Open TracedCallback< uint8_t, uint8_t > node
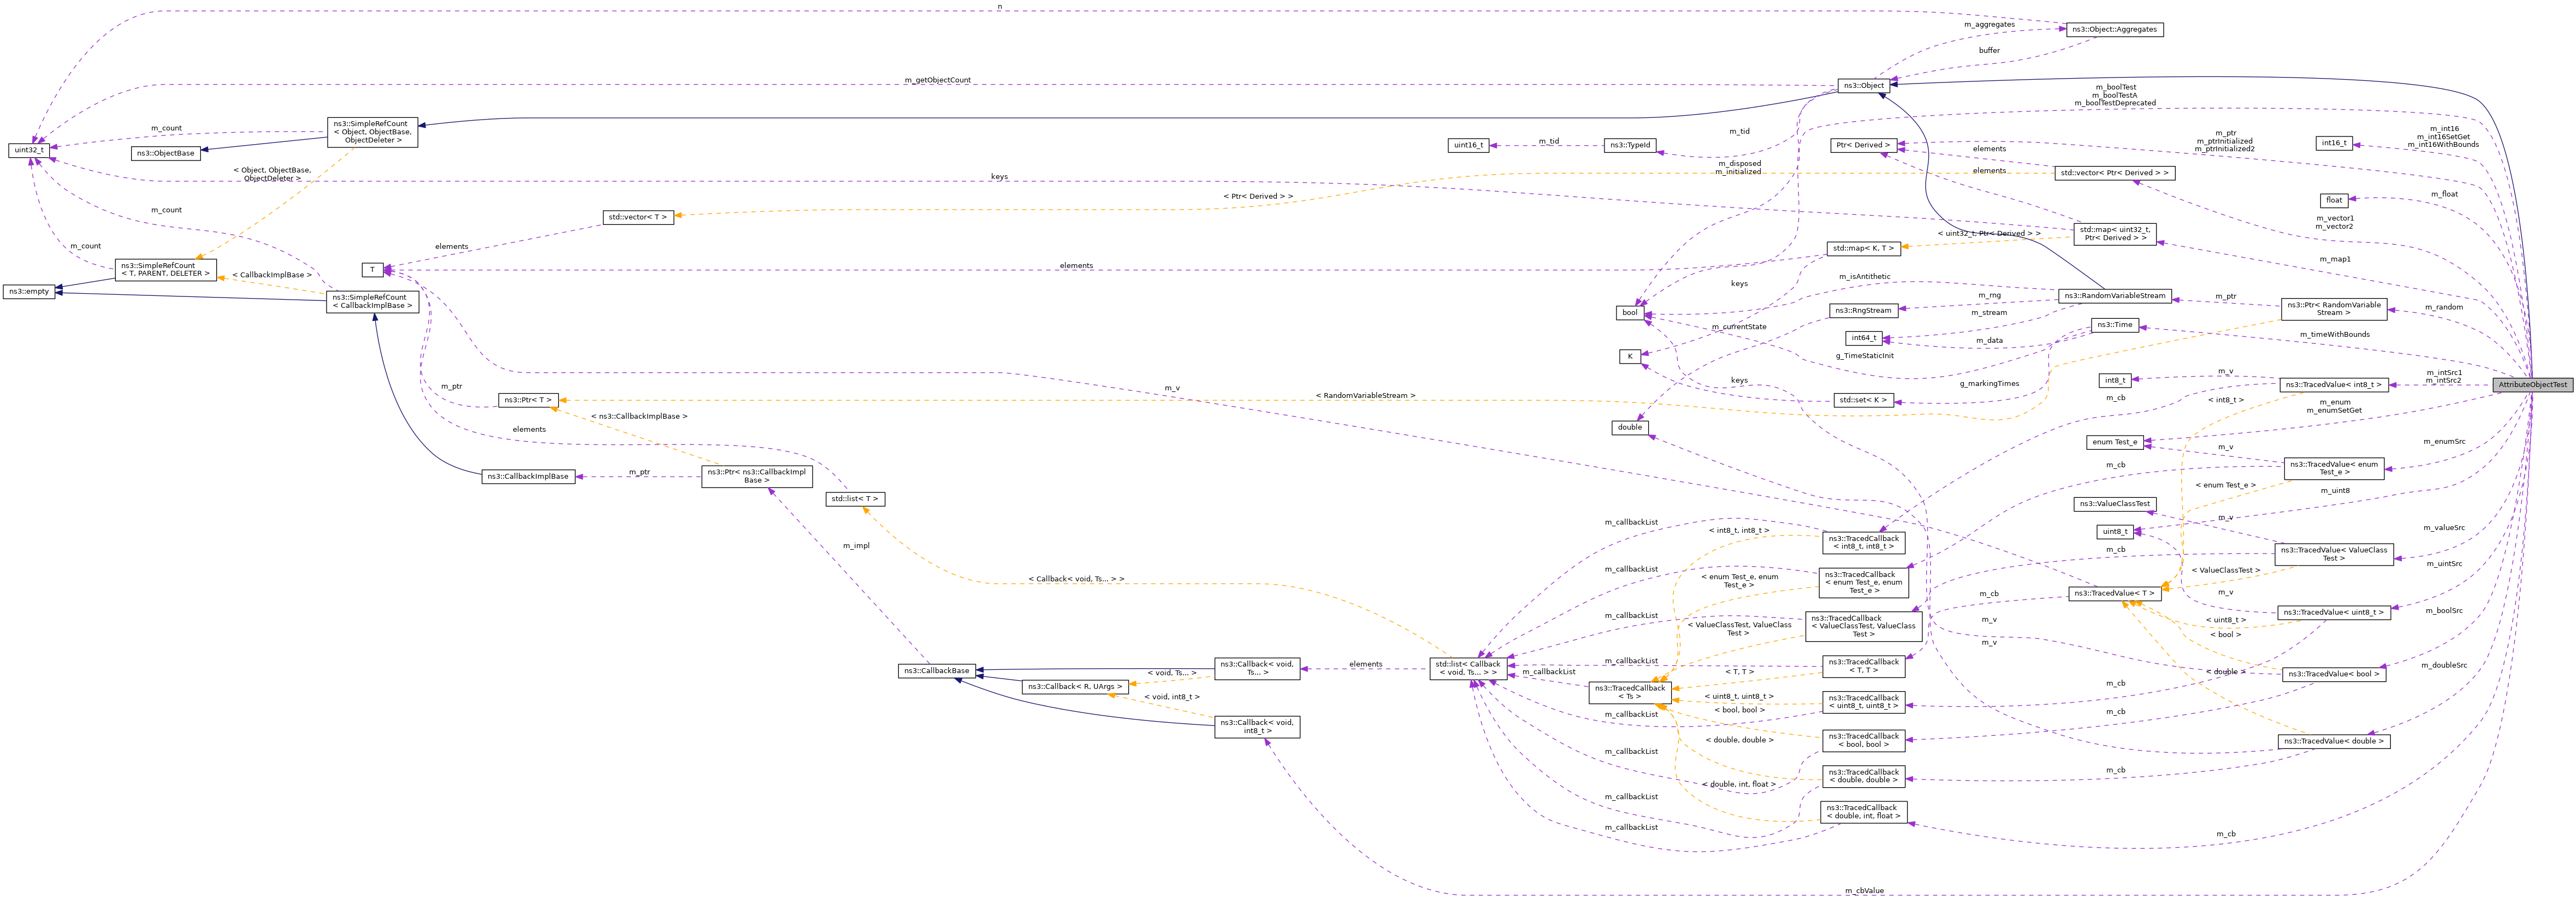The image size is (2576, 898). tap(1863, 702)
